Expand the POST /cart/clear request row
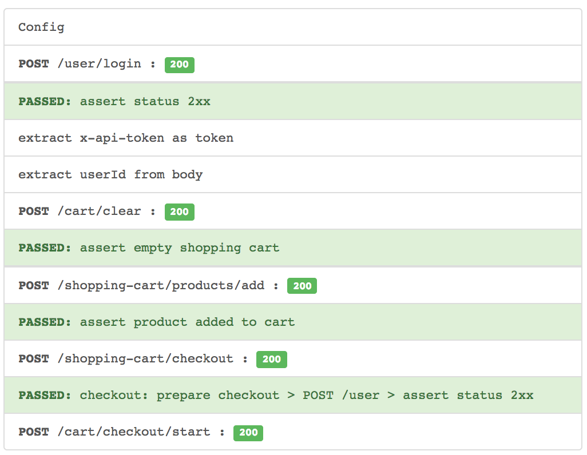Screen dimensions: 587x455 [x=293, y=211]
